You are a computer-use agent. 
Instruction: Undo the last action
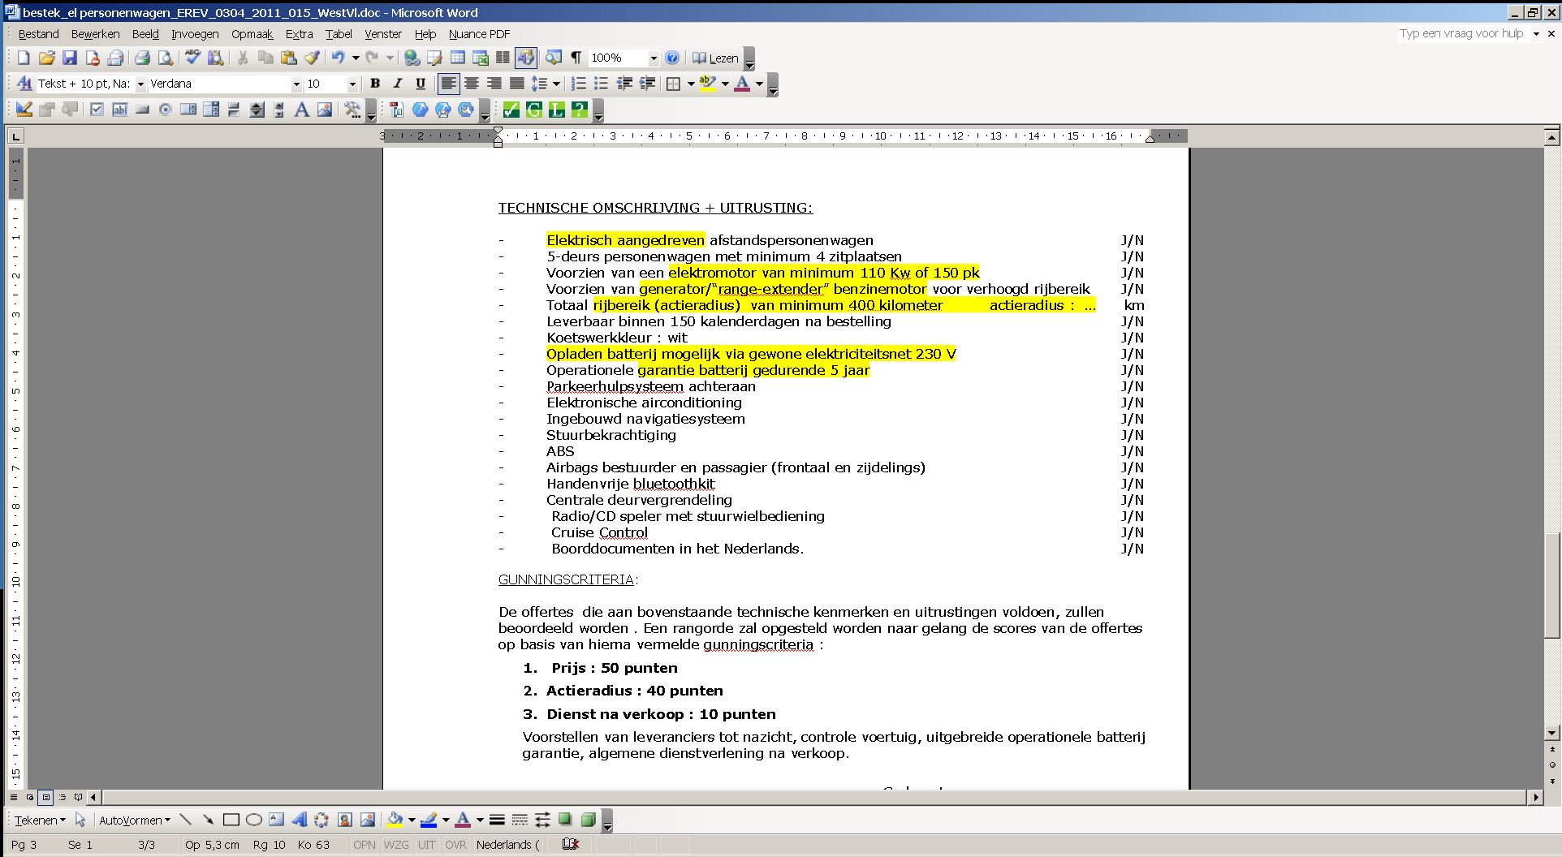[338, 58]
